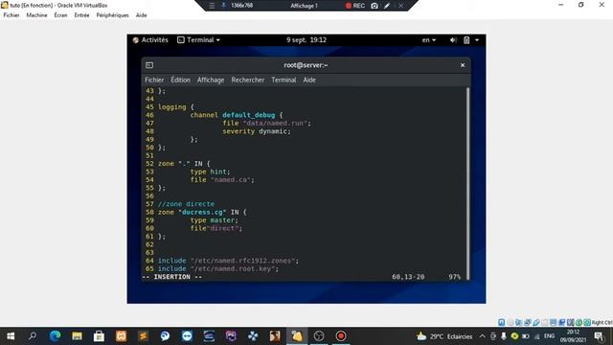The height and width of the screenshot is (345, 613).
Task: Open the Aide menu in Terminal
Action: (x=309, y=80)
